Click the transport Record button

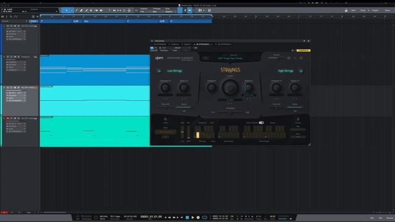click(x=198, y=218)
